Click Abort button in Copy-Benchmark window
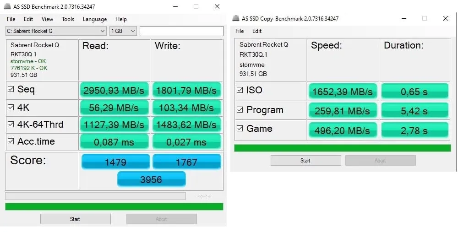Viewport: 458px width, 232px height. tap(380, 160)
